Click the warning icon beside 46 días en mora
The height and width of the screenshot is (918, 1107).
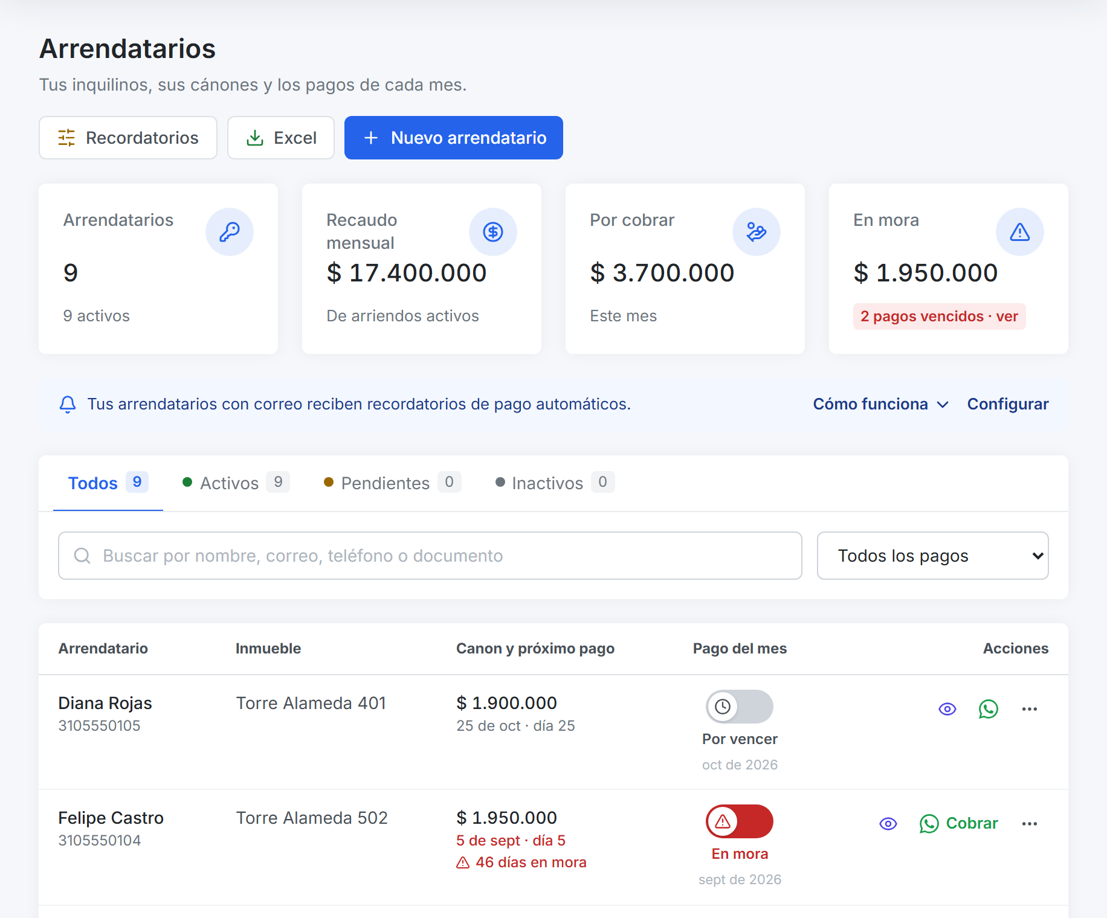pyautogui.click(x=463, y=862)
